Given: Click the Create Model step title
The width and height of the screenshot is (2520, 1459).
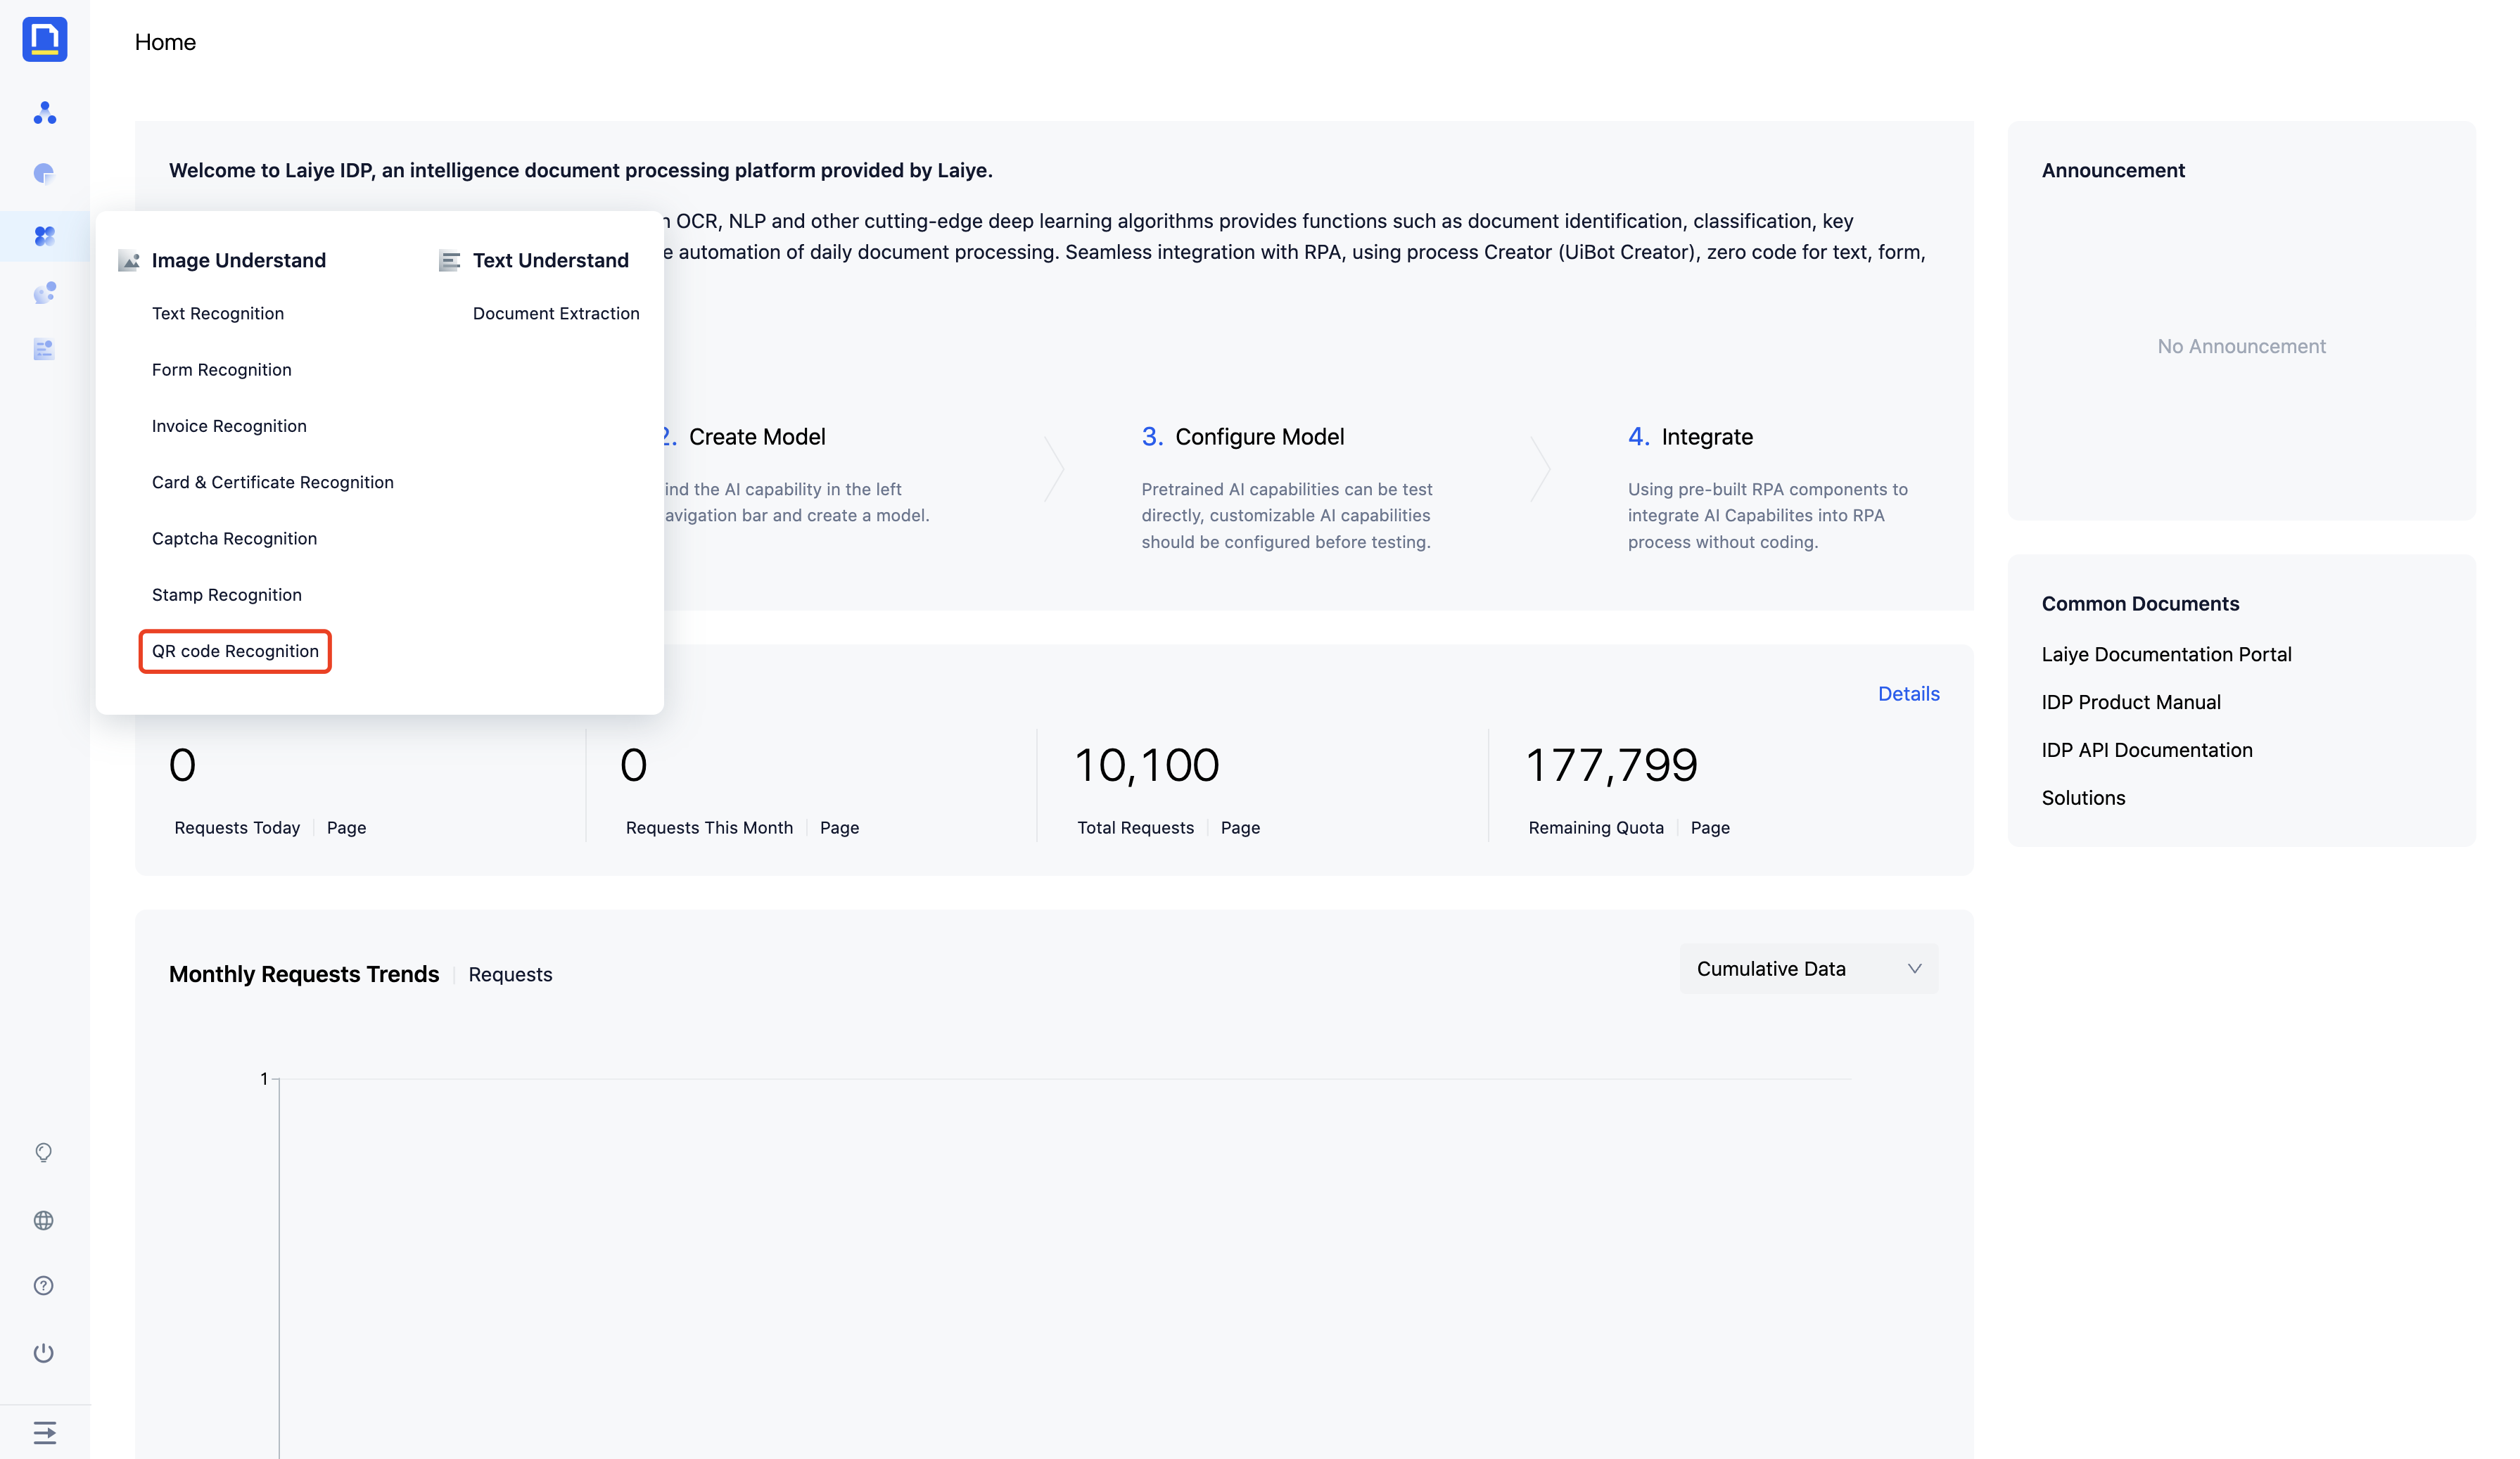Looking at the screenshot, I should [757, 437].
